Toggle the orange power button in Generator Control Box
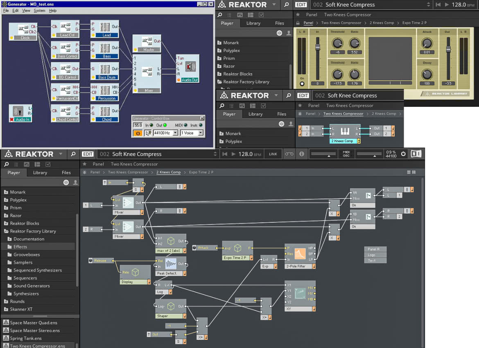This screenshot has width=479, height=348. 138,133
